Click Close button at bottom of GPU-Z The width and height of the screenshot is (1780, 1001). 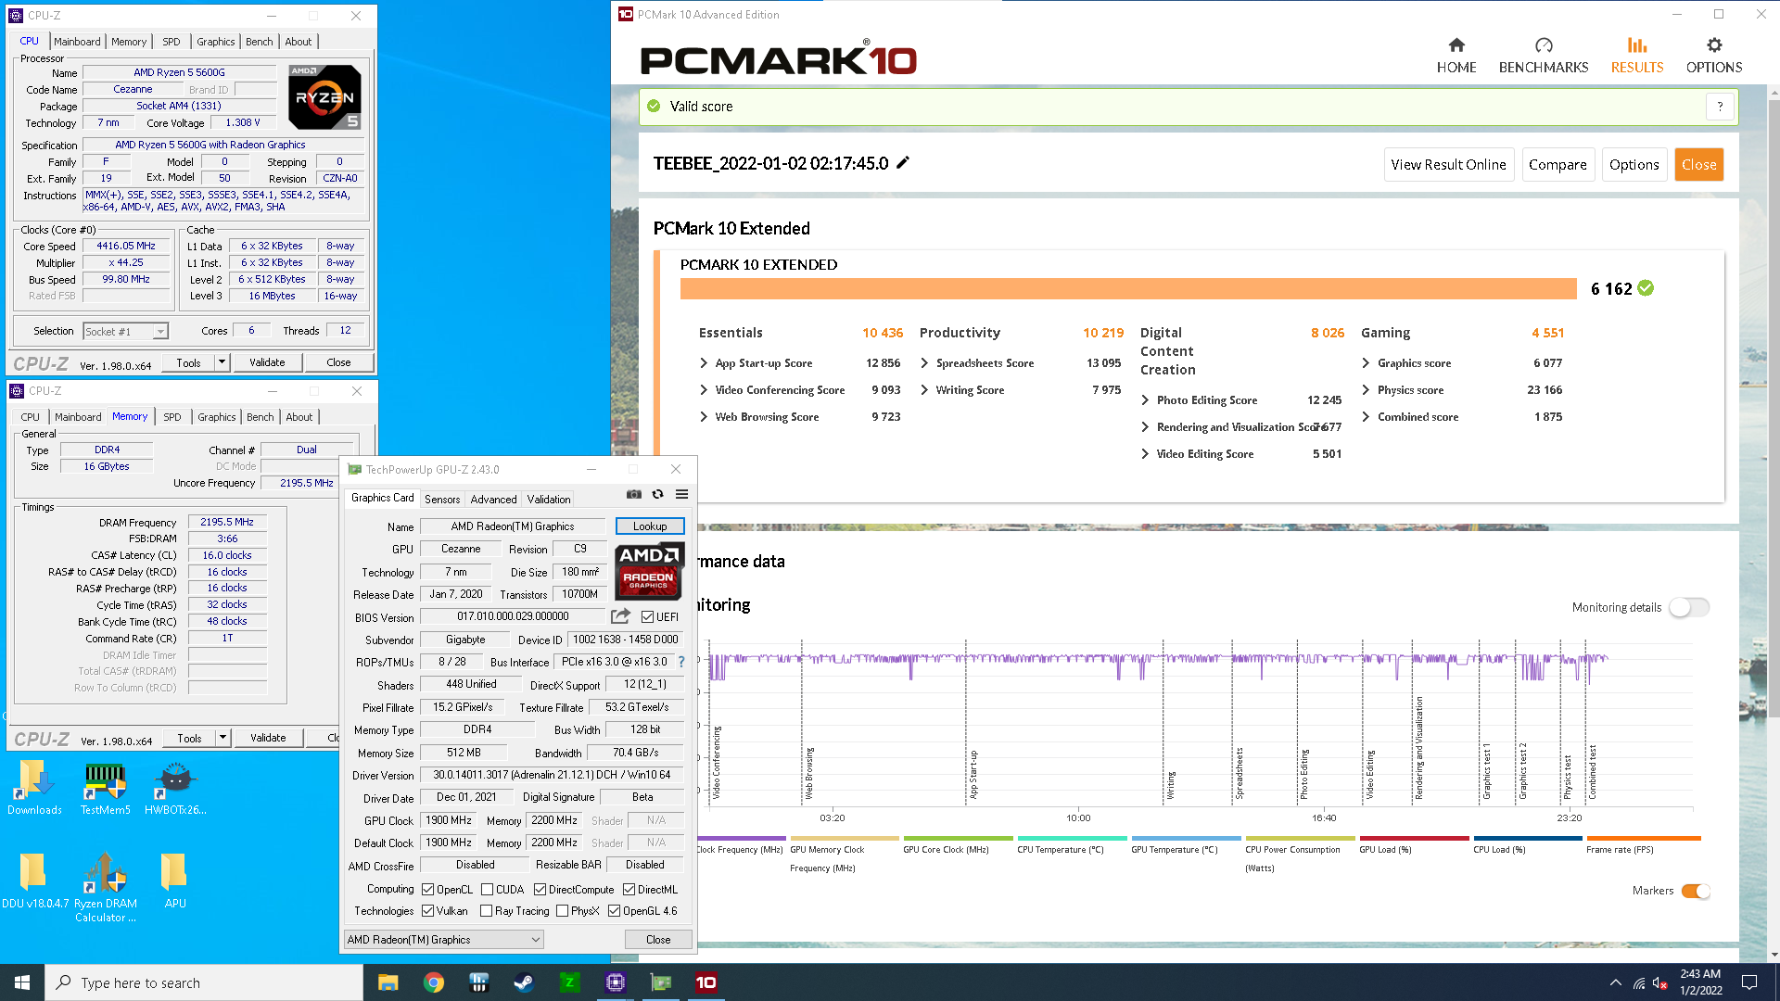click(x=658, y=940)
